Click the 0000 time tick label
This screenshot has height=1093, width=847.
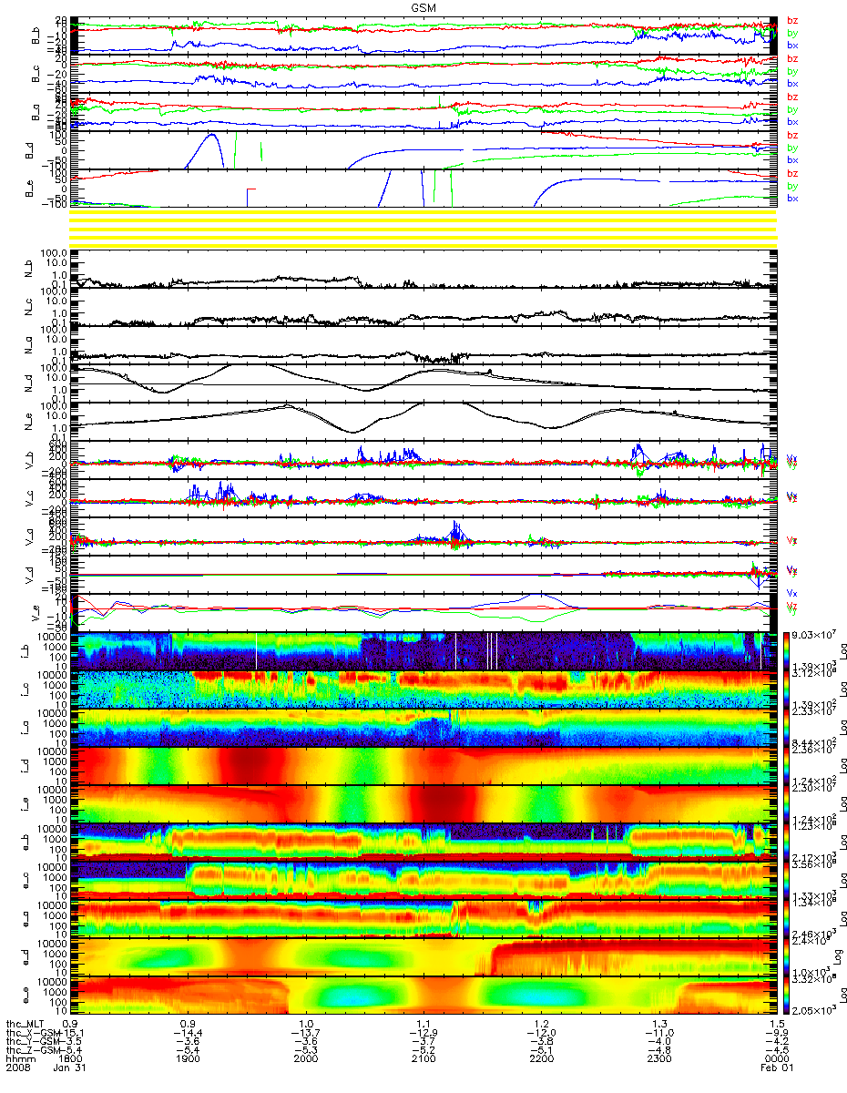click(x=776, y=1058)
